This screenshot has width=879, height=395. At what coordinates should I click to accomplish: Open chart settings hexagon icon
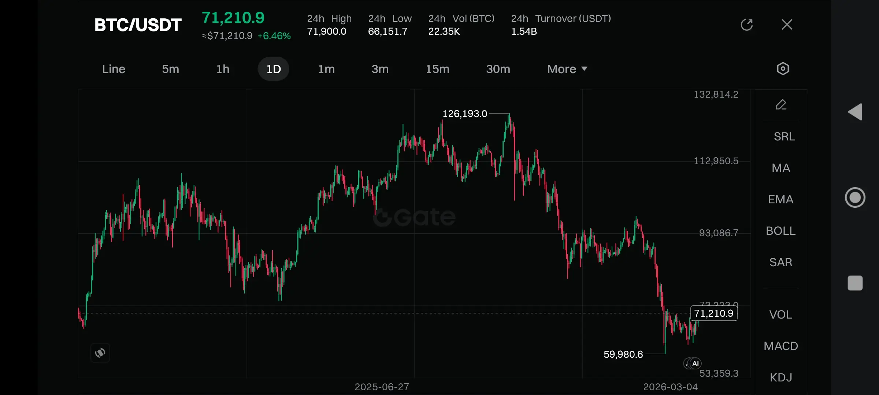[x=783, y=69]
